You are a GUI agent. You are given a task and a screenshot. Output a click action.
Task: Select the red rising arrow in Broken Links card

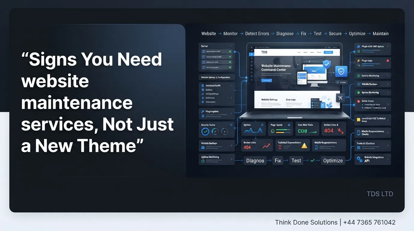coord(266,146)
